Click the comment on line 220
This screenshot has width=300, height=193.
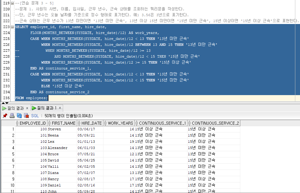(x=99, y=9)
